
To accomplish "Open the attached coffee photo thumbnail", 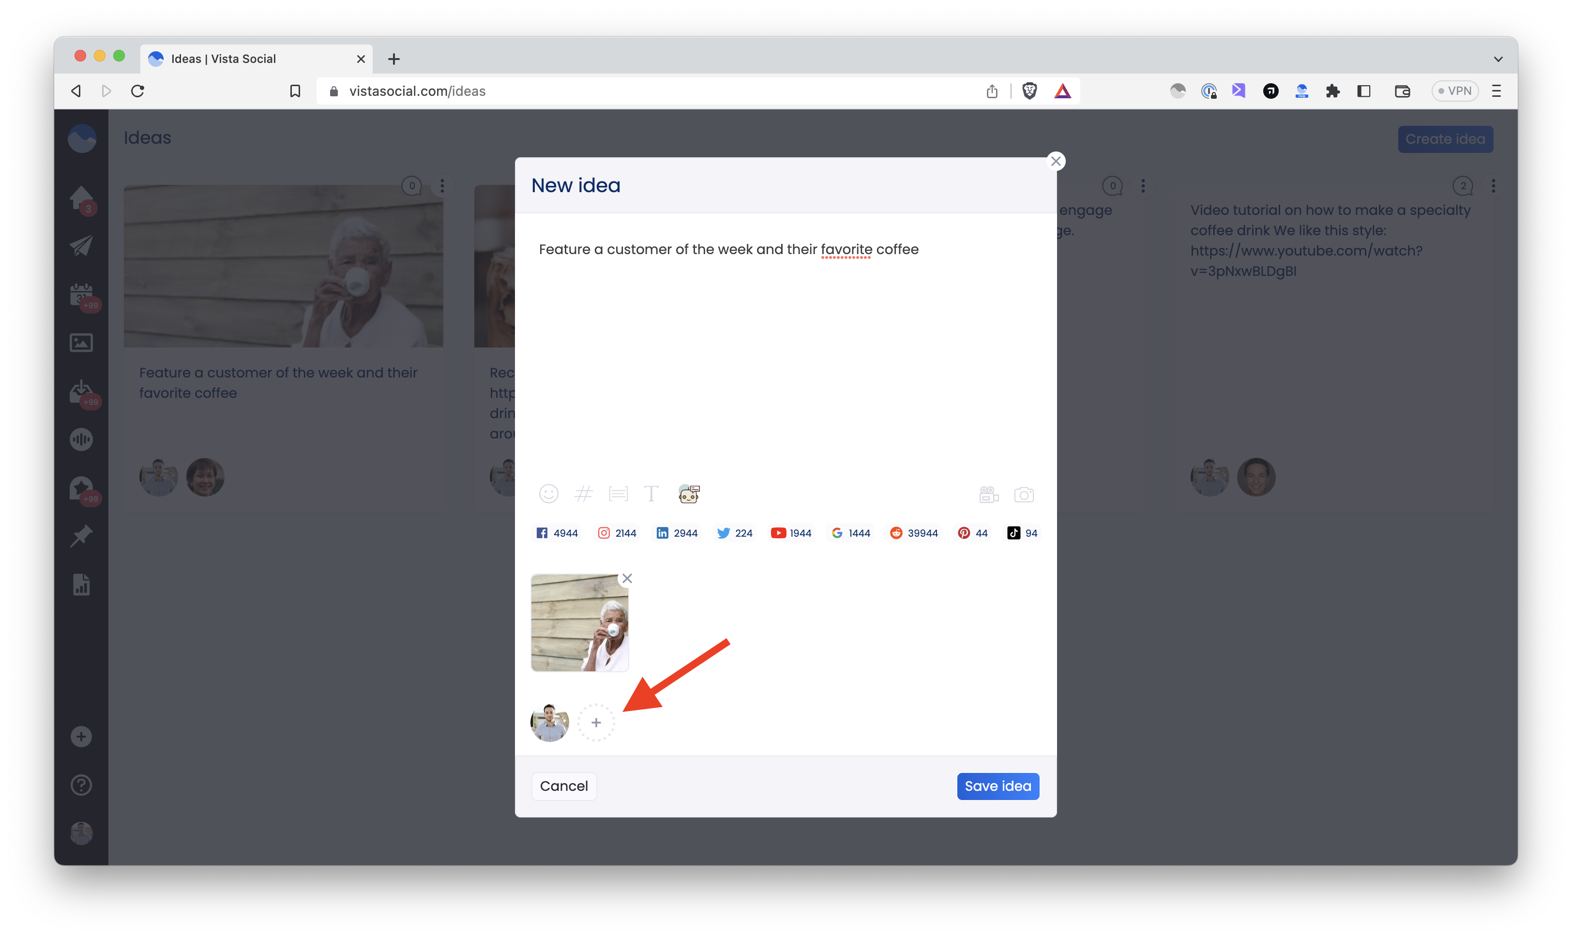I will [579, 622].
